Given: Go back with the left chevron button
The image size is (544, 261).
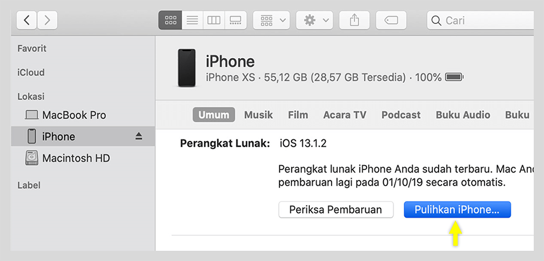Looking at the screenshot, I should tap(27, 21).
